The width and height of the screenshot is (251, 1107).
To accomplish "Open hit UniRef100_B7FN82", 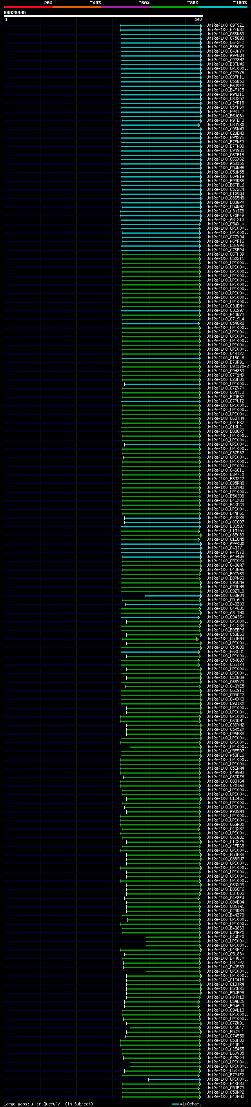I will point(225,30).
